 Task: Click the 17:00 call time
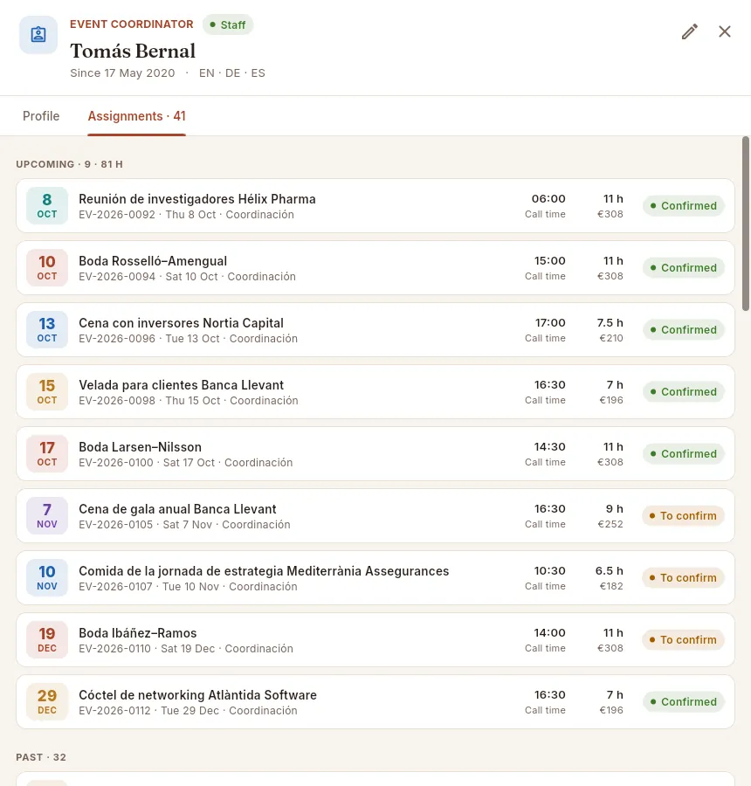[550, 323]
